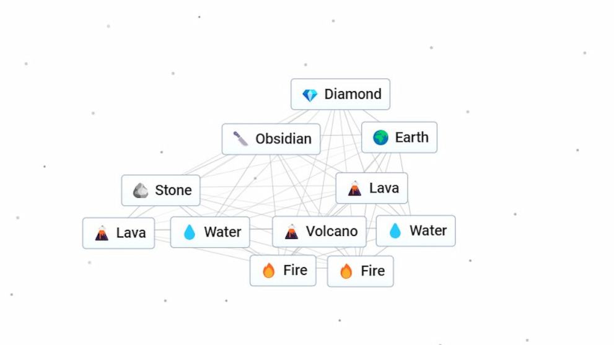Screen dimensions: 614x345
Task: Click the droplet icon of Water right of Volcano
Action: [395, 231]
